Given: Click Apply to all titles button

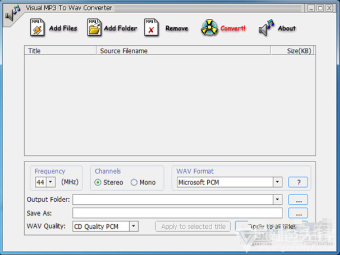Looking at the screenshot, I should pos(272,227).
